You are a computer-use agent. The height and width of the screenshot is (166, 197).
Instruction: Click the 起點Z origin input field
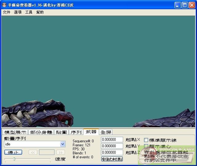coord(112,152)
